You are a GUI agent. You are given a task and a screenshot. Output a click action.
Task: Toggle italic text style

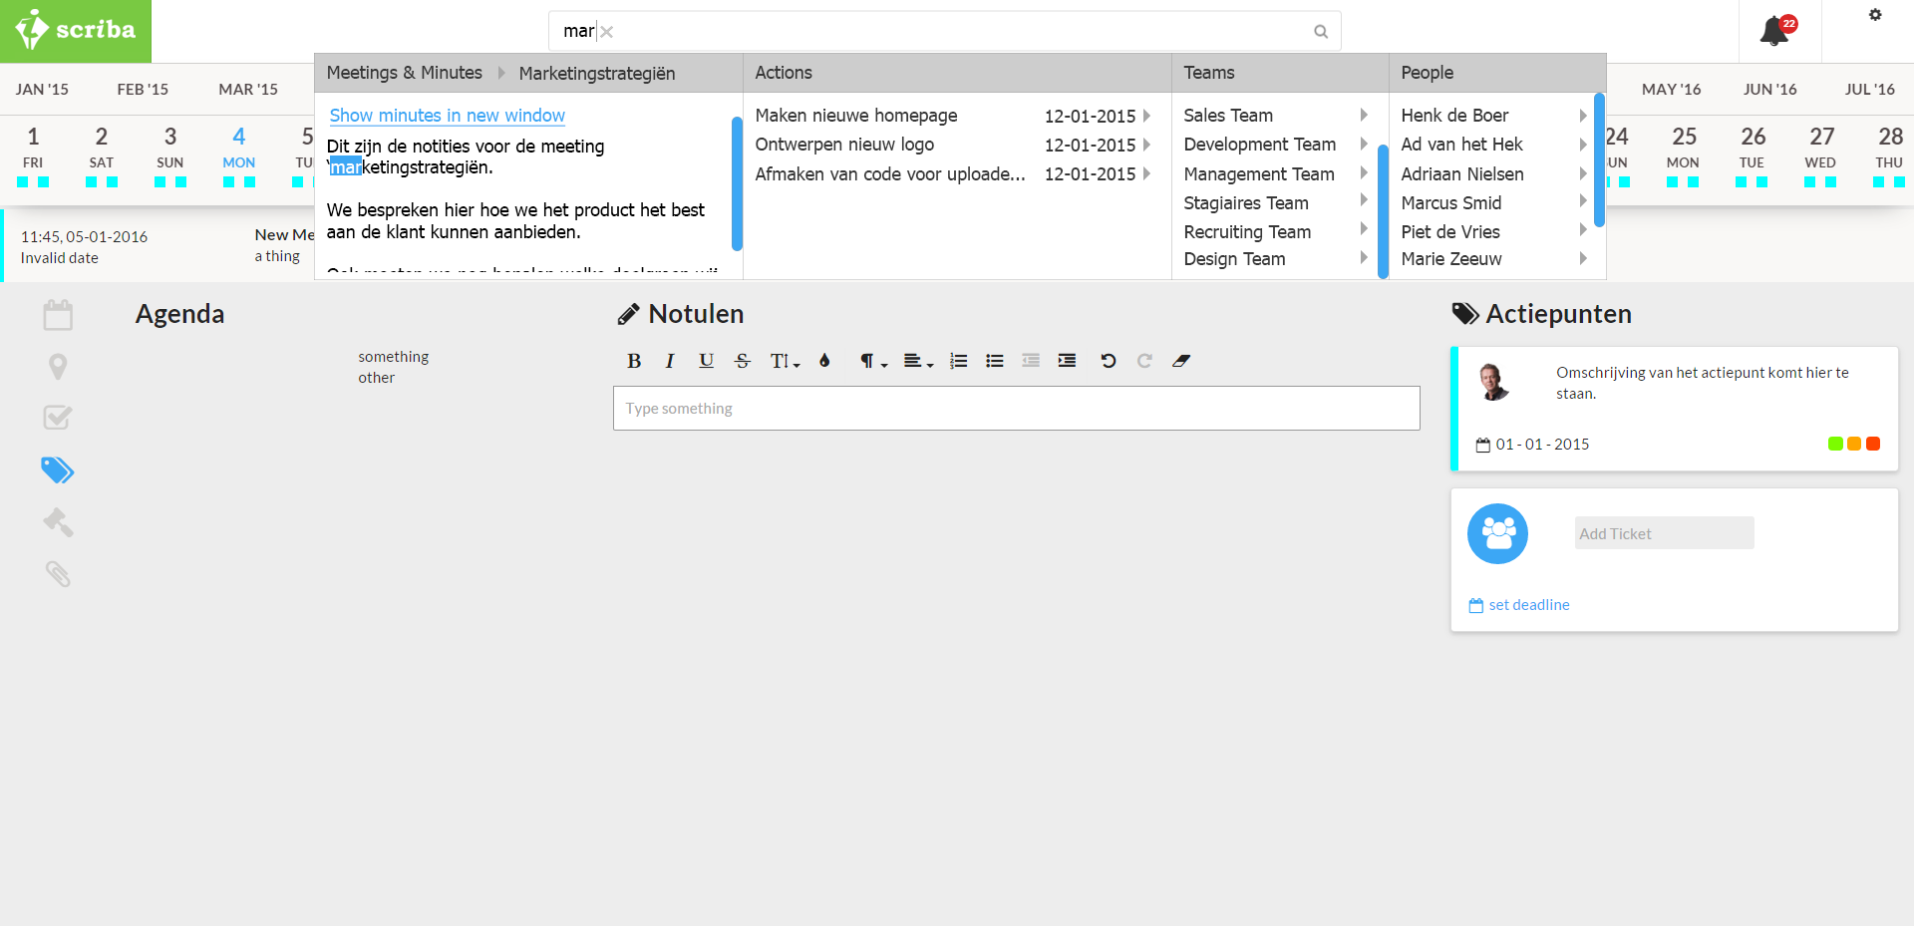pos(670,361)
